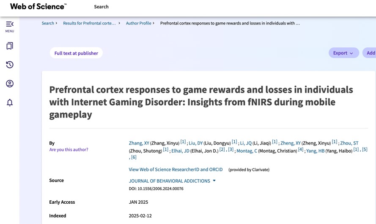View Web of Science ResearcherID and ORCID
The image size is (376, 224).
[x=176, y=169]
